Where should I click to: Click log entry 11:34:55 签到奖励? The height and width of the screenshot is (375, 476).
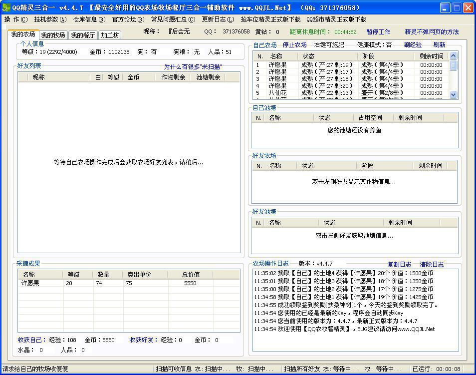(x=346, y=305)
